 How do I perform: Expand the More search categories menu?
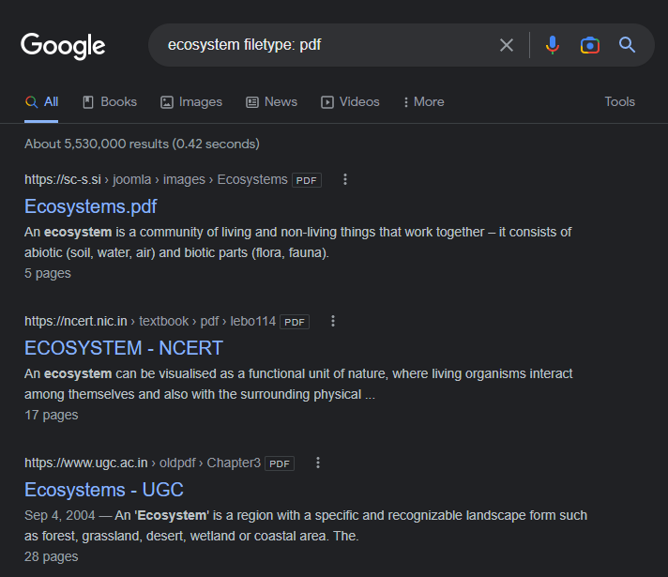pyautogui.click(x=423, y=102)
